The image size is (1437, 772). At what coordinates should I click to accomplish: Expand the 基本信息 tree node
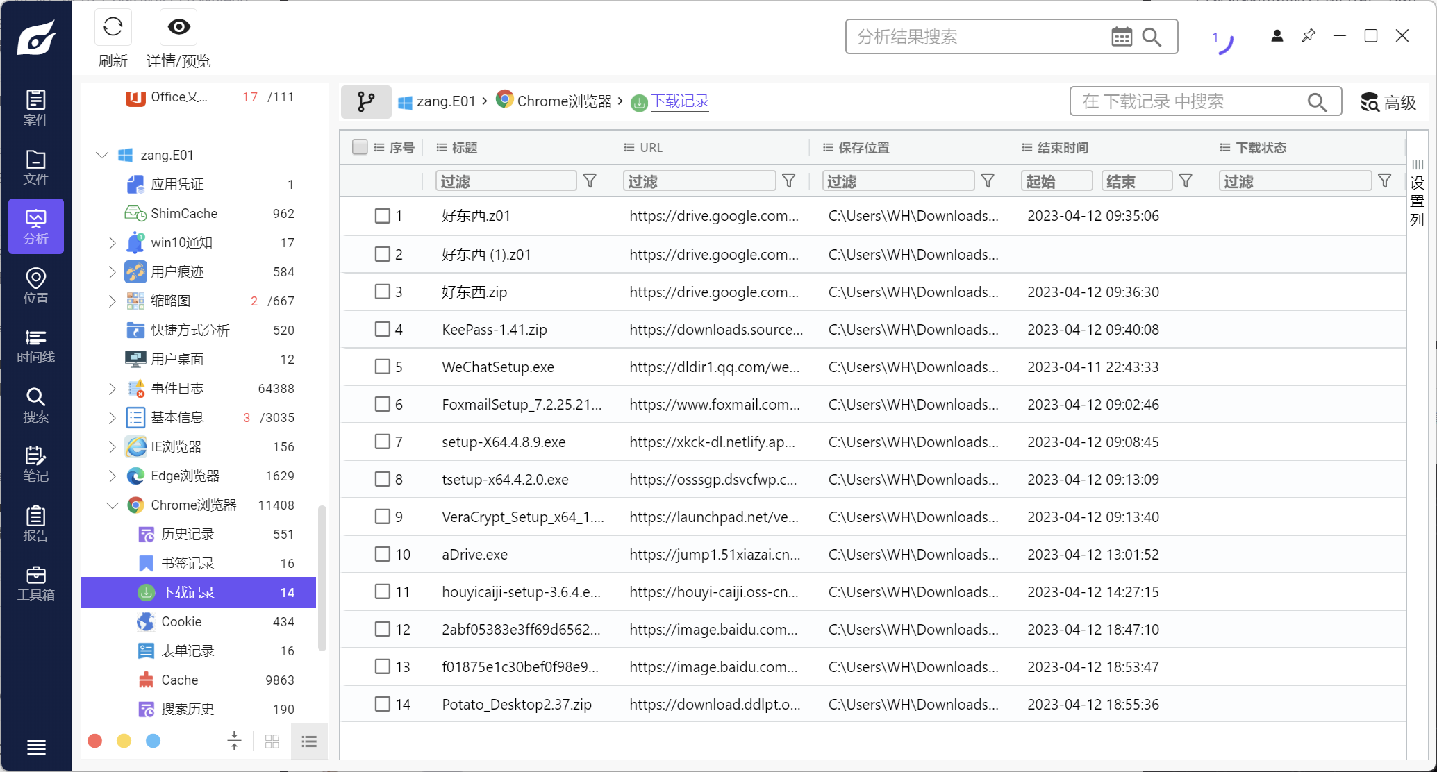pyautogui.click(x=112, y=417)
